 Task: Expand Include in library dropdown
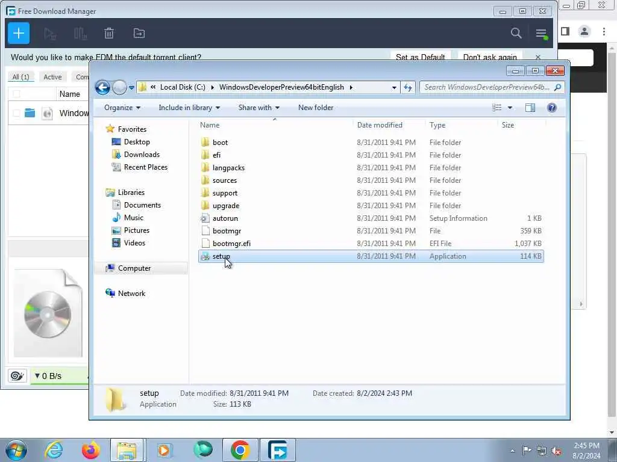tap(189, 108)
